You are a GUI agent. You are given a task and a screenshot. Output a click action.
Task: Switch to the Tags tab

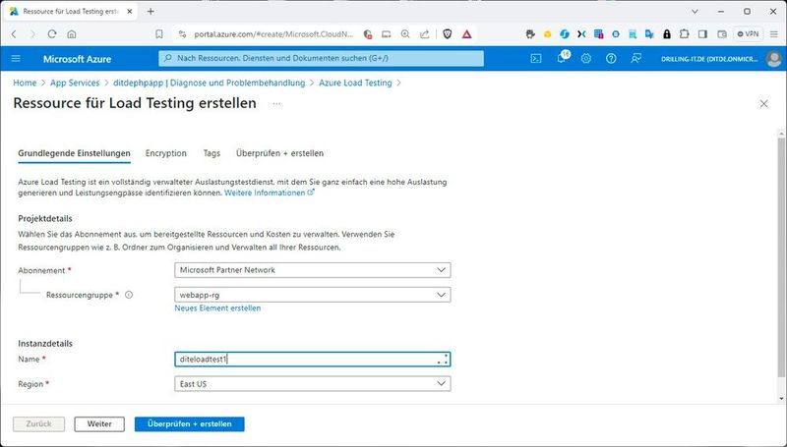pyautogui.click(x=212, y=153)
